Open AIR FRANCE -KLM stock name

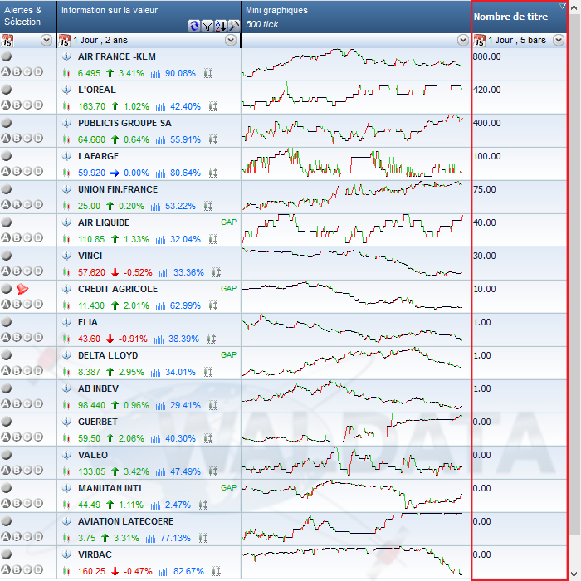117,56
